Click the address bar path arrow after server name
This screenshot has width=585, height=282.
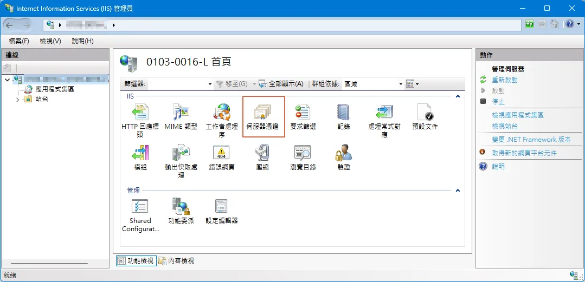tap(113, 25)
